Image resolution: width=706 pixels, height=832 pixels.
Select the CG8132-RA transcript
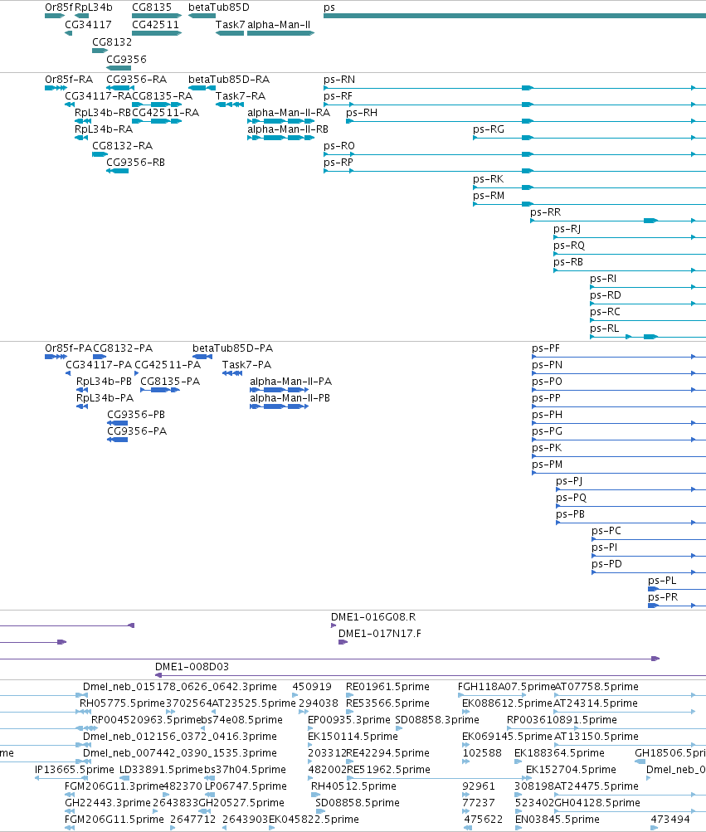click(100, 154)
